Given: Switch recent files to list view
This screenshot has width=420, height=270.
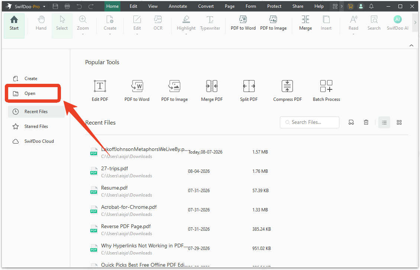Looking at the screenshot, I should 384,122.
